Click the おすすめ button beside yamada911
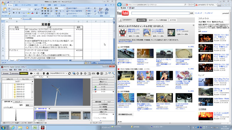The width and height of the screenshot is (232, 130). [173, 20]
